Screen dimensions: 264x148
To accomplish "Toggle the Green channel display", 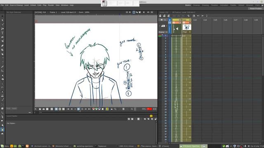I will (x=97, y=109).
